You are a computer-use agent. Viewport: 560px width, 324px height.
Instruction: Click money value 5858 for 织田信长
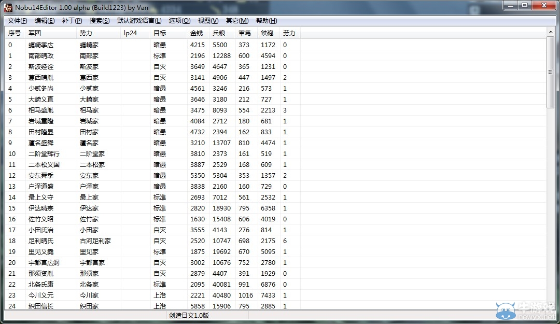(198, 306)
